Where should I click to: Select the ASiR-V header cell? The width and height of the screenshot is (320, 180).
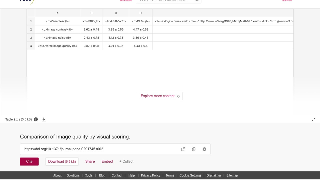pos(116,21)
